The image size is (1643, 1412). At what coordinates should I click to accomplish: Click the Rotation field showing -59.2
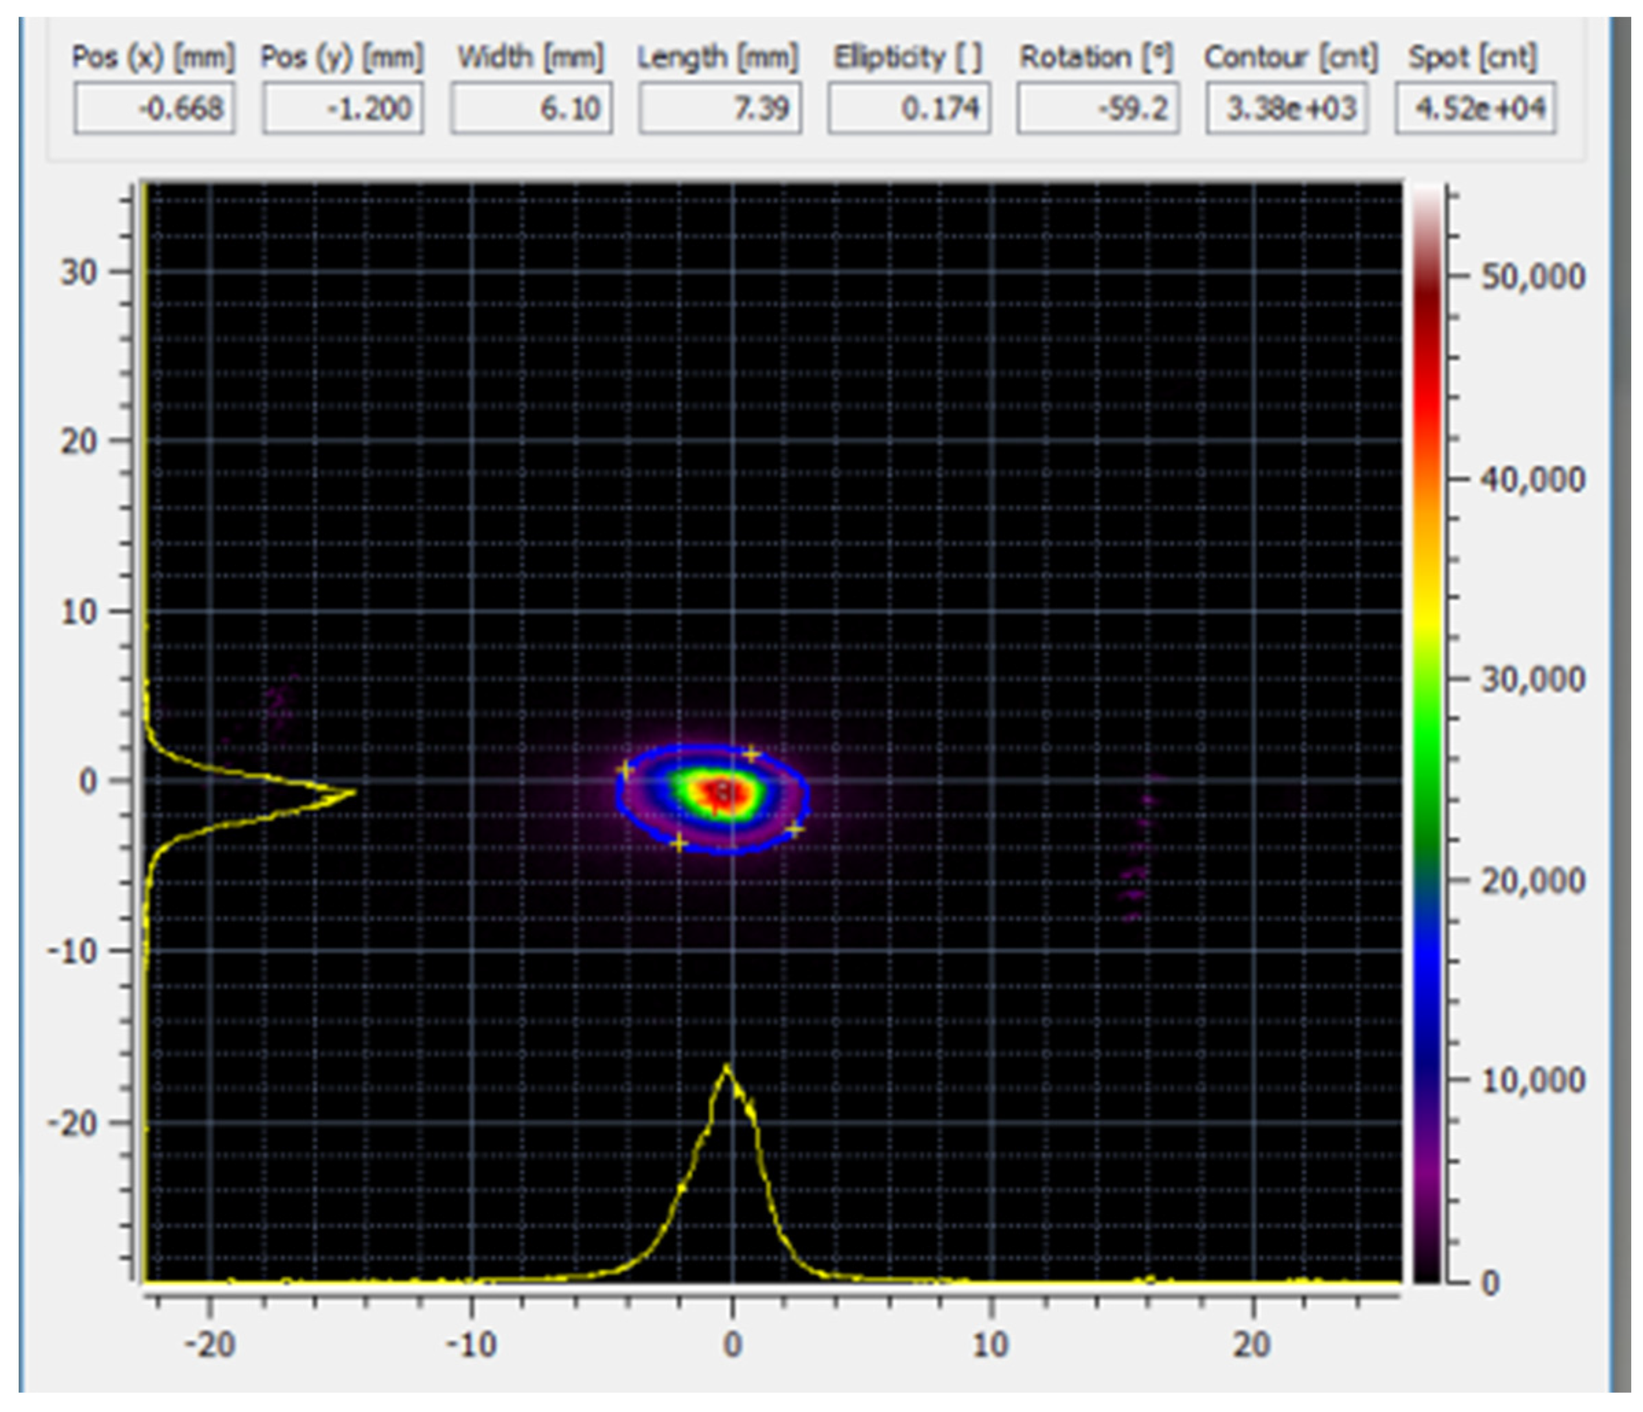pos(1097,108)
